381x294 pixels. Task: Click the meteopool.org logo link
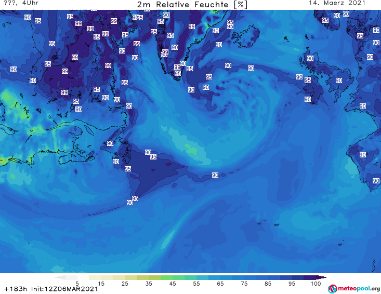tap(354, 289)
